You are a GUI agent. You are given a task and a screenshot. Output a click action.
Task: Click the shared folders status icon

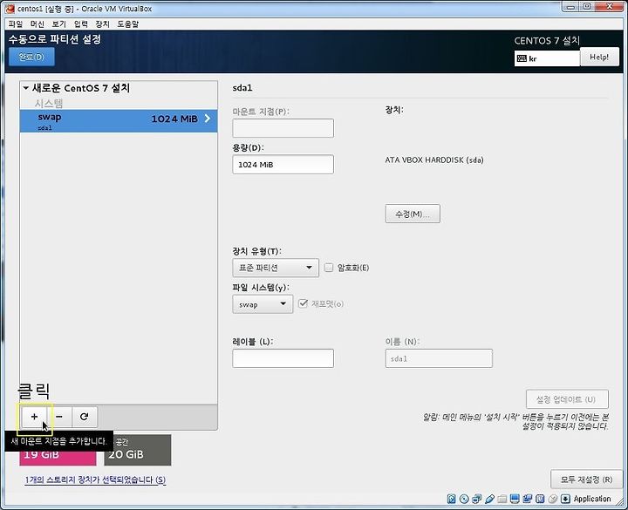502,499
